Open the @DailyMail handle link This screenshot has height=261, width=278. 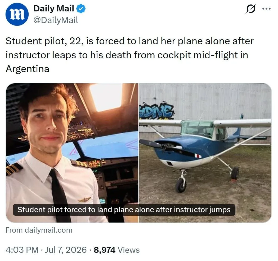pos(56,20)
